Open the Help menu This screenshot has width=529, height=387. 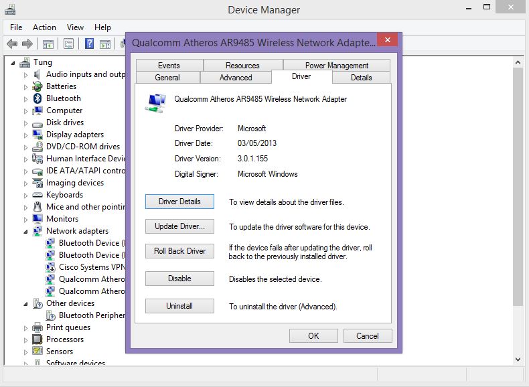coord(102,27)
